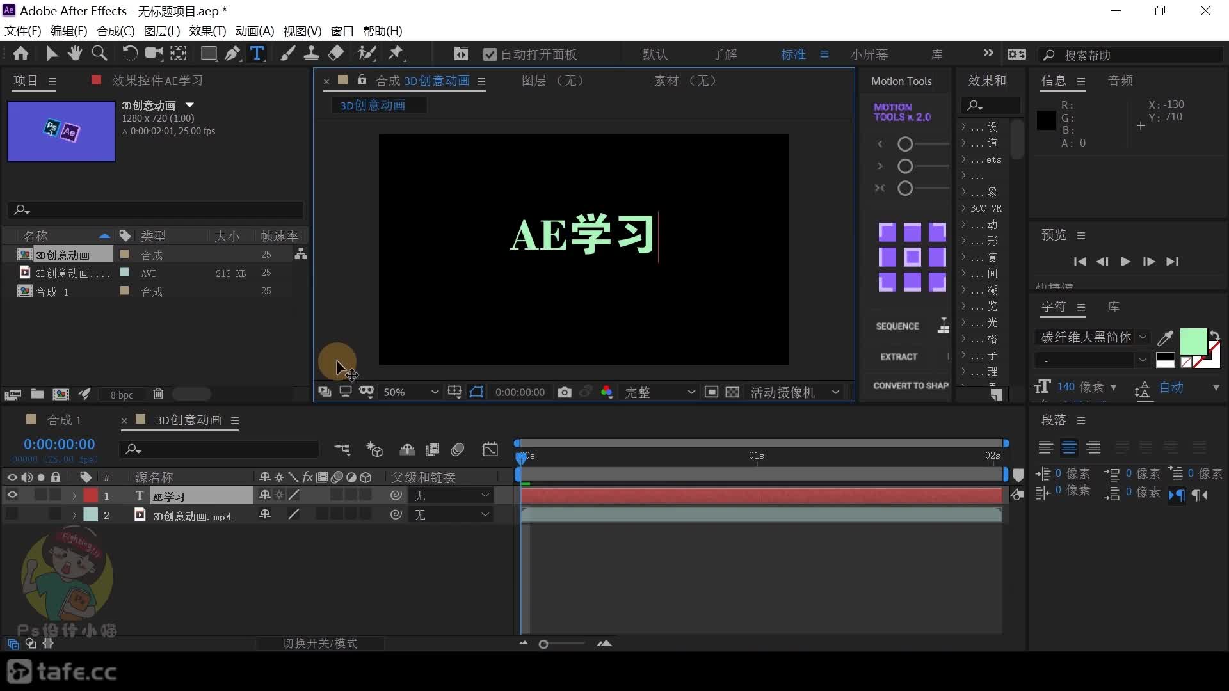The image size is (1229, 691).
Task: Open the 文件(F) menu
Action: pos(22,31)
